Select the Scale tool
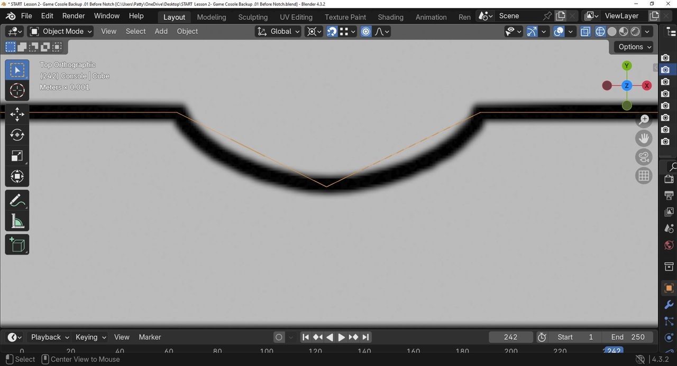This screenshot has width=677, height=366. tap(17, 155)
